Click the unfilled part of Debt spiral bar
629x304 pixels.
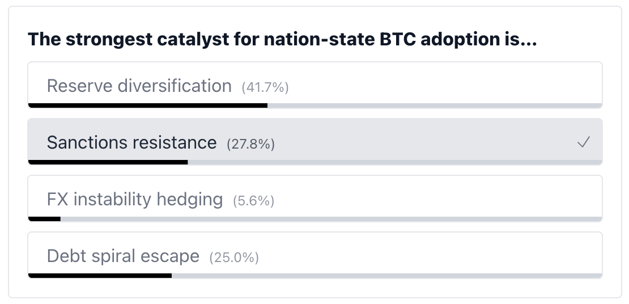pos(386,276)
